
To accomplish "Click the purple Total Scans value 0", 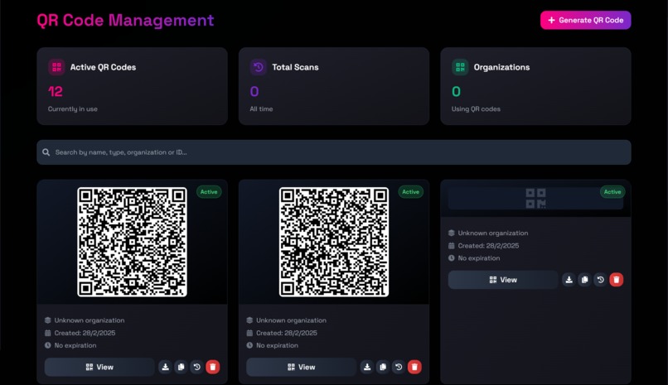I will (x=254, y=91).
